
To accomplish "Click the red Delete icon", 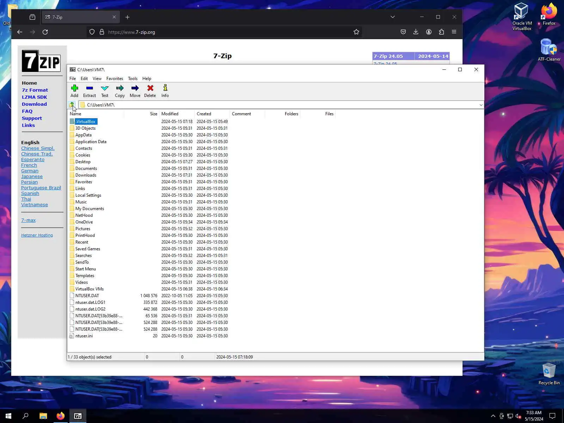I will point(150,91).
